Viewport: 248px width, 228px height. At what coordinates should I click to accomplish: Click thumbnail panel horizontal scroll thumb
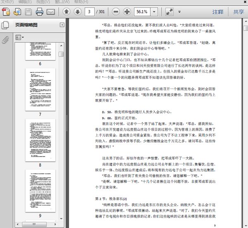tap(34, 224)
